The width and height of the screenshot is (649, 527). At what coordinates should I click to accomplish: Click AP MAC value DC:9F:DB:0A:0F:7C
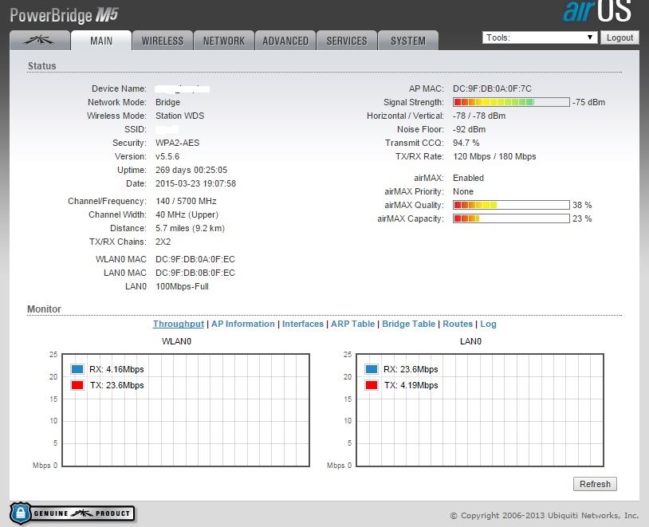coord(492,88)
